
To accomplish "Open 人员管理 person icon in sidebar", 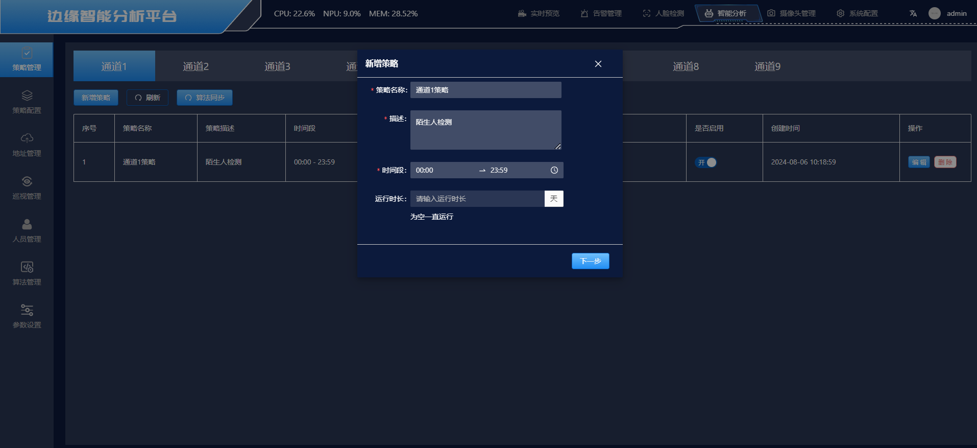I will tap(27, 224).
